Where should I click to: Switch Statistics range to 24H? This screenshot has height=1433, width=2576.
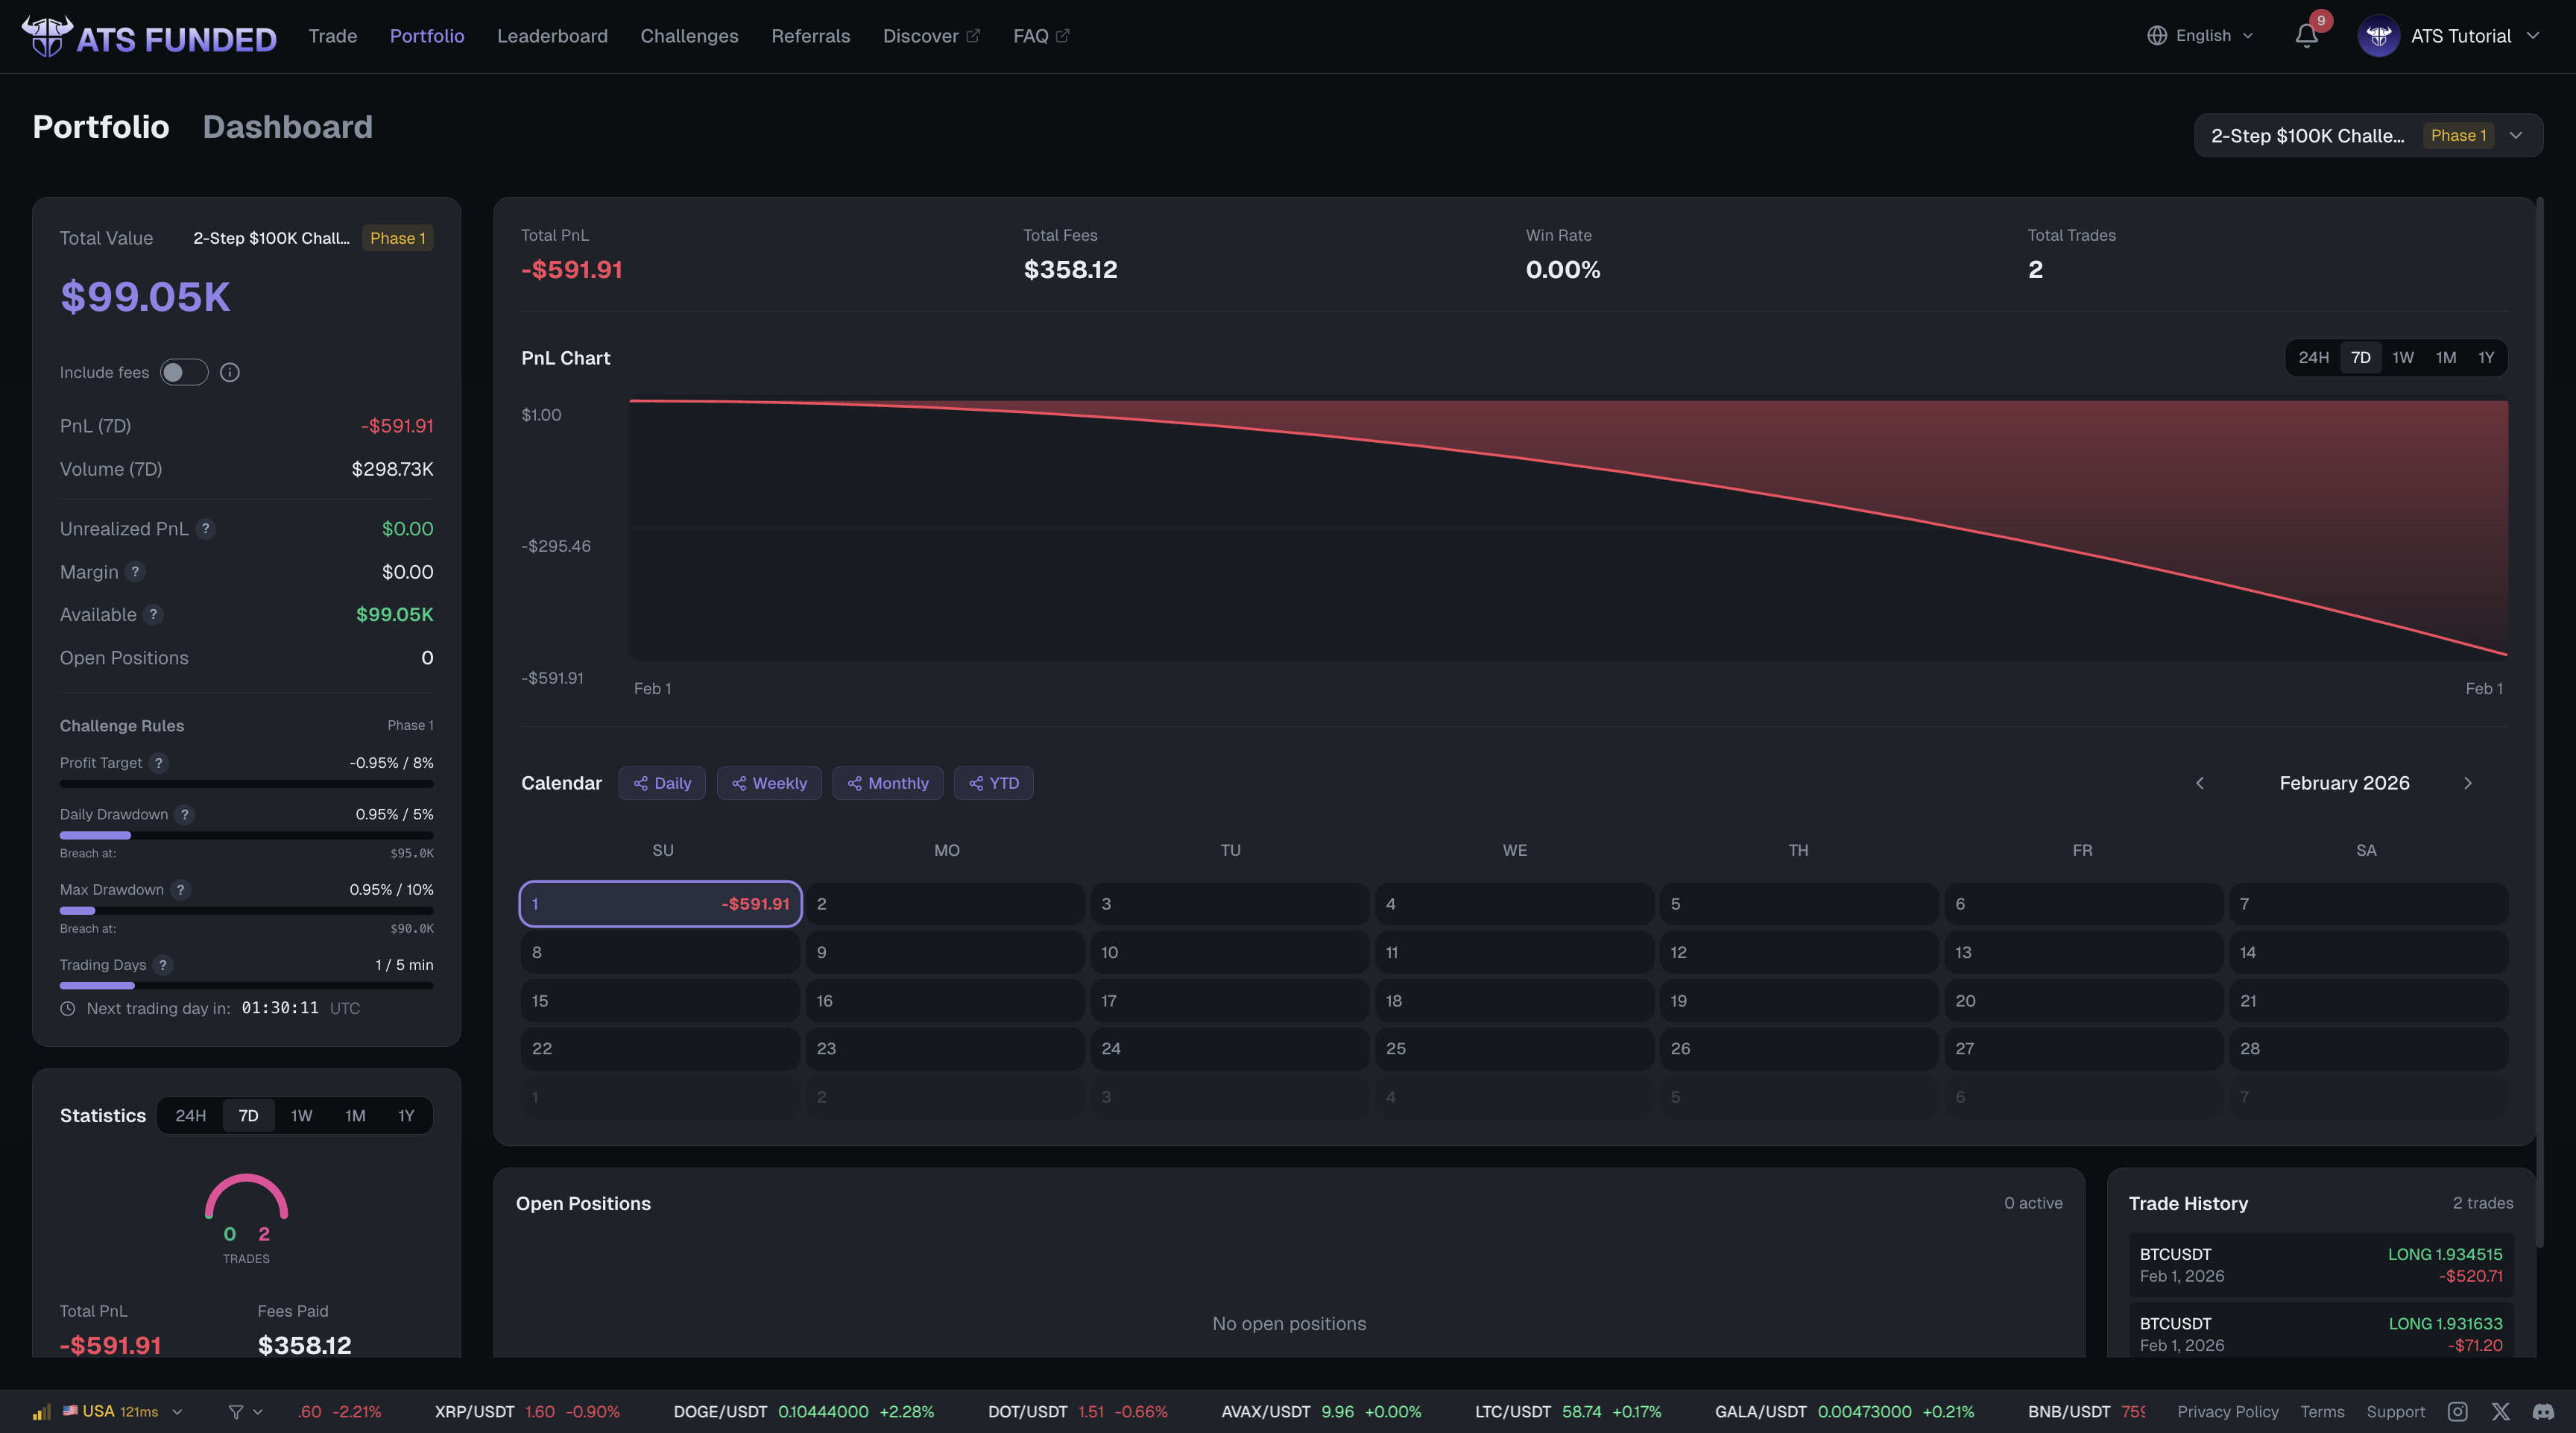[x=190, y=1116]
